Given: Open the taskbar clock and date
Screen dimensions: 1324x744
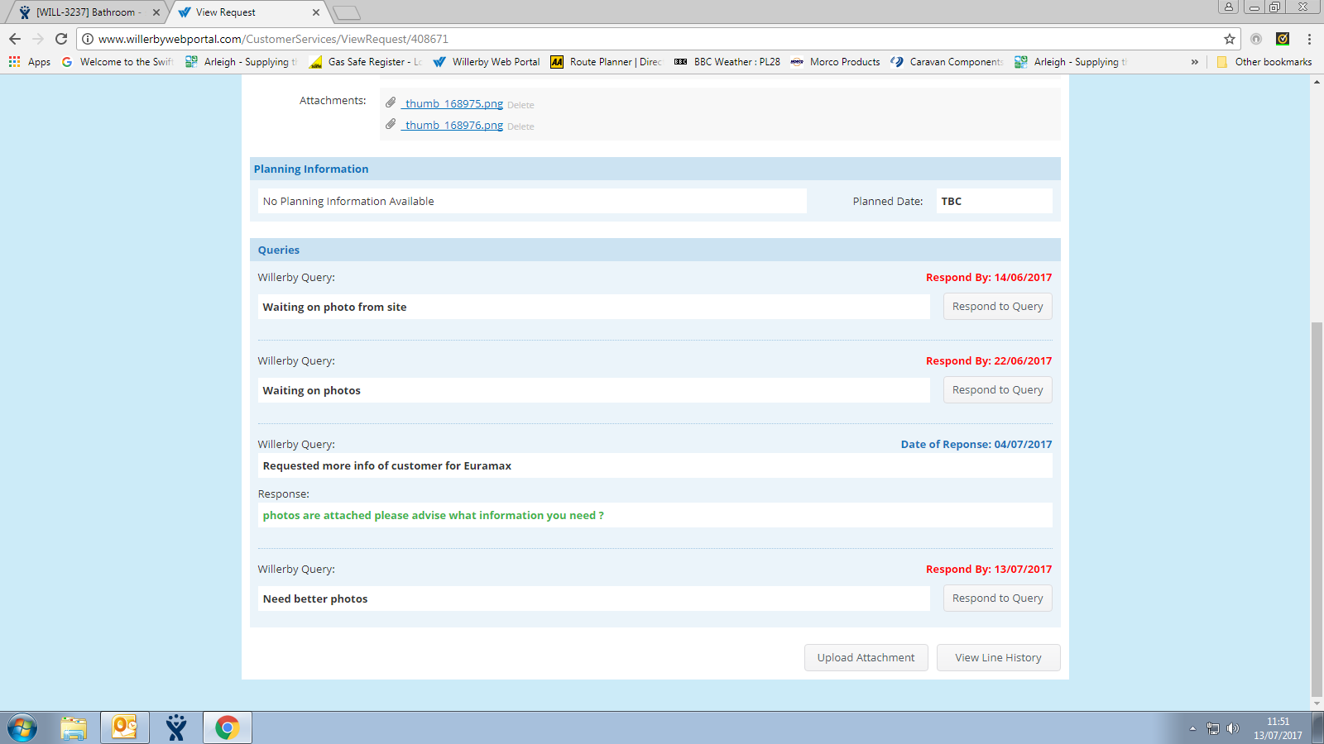Looking at the screenshot, I should 1278,728.
